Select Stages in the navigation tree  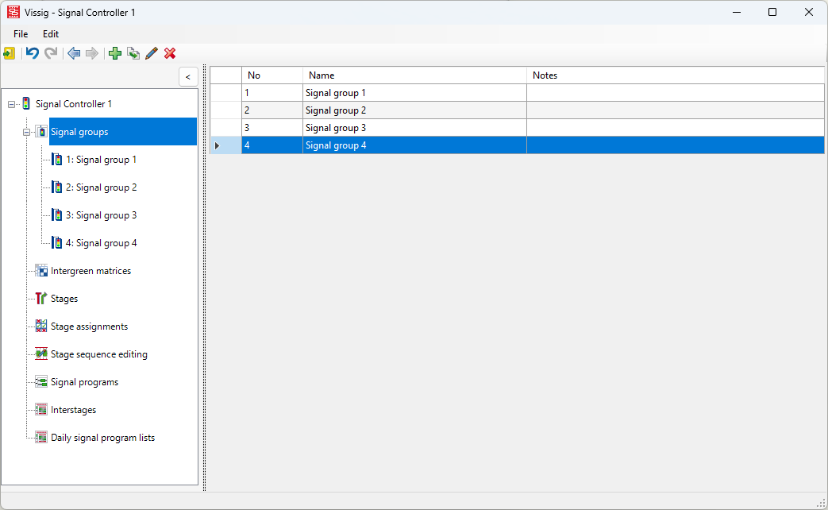(64, 299)
